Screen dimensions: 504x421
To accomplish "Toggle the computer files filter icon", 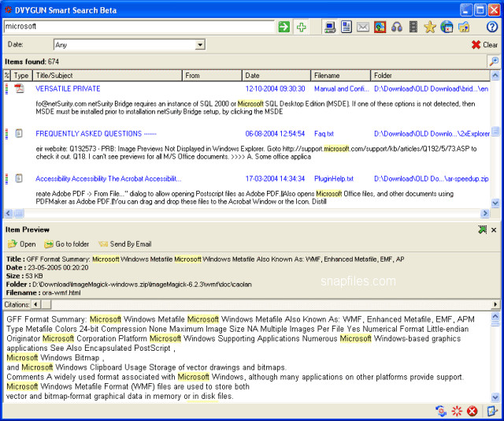I will coord(330,27).
